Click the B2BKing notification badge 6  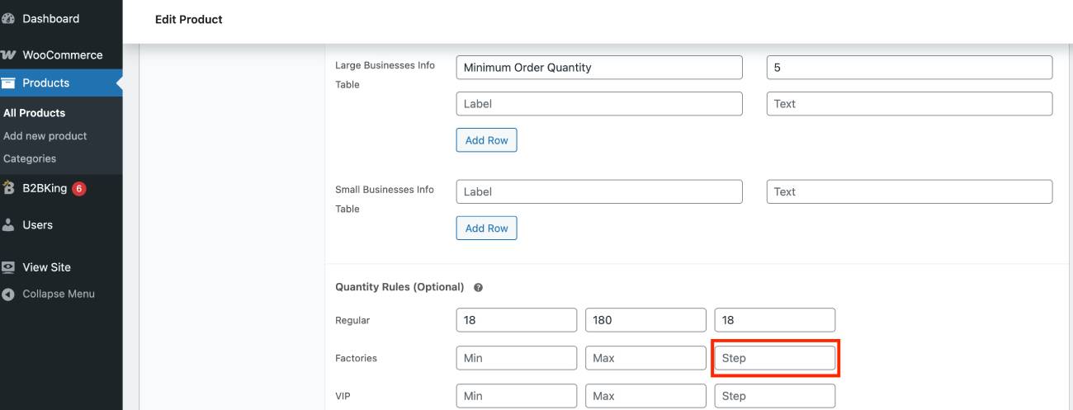coord(78,189)
